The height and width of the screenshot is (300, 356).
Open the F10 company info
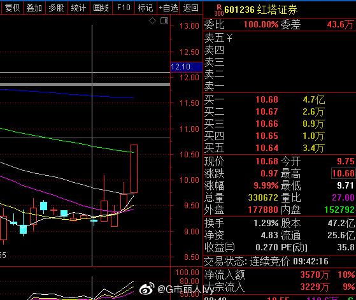(x=124, y=8)
